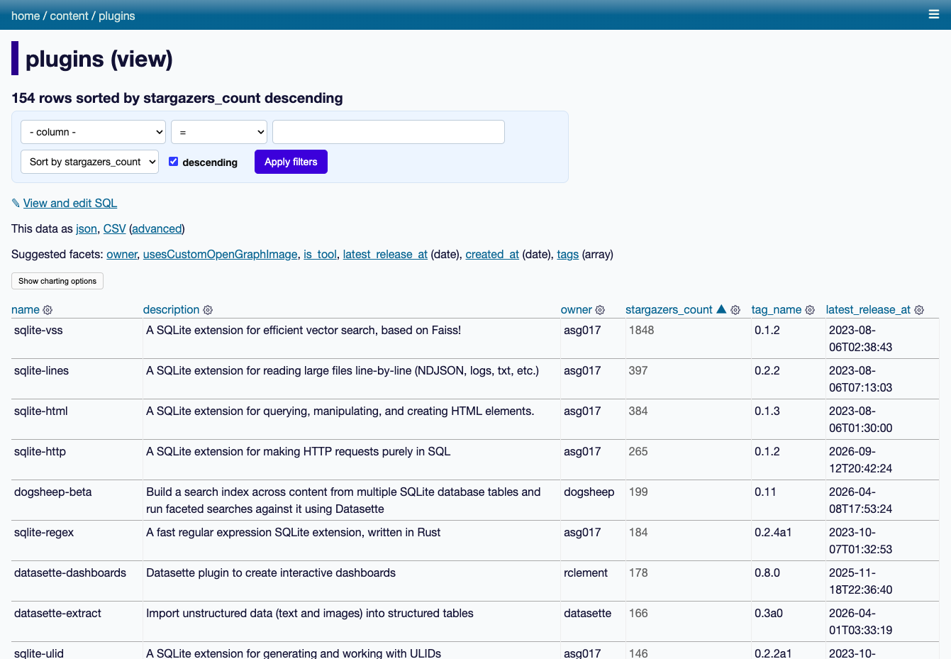This screenshot has height=659, width=951.
Task: Open the name column gear menu
Action: coord(48,310)
